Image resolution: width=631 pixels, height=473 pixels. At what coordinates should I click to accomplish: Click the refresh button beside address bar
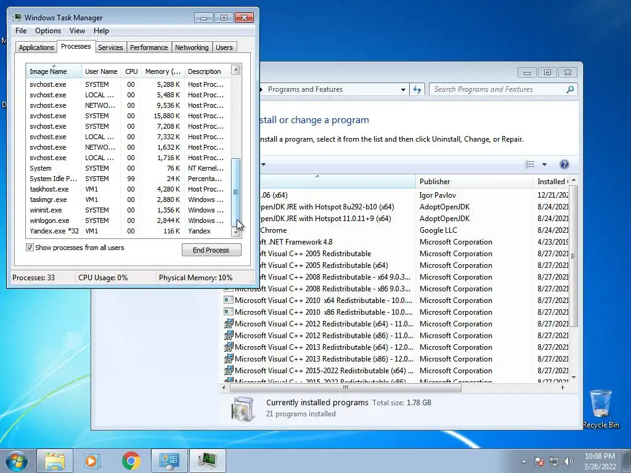[417, 89]
